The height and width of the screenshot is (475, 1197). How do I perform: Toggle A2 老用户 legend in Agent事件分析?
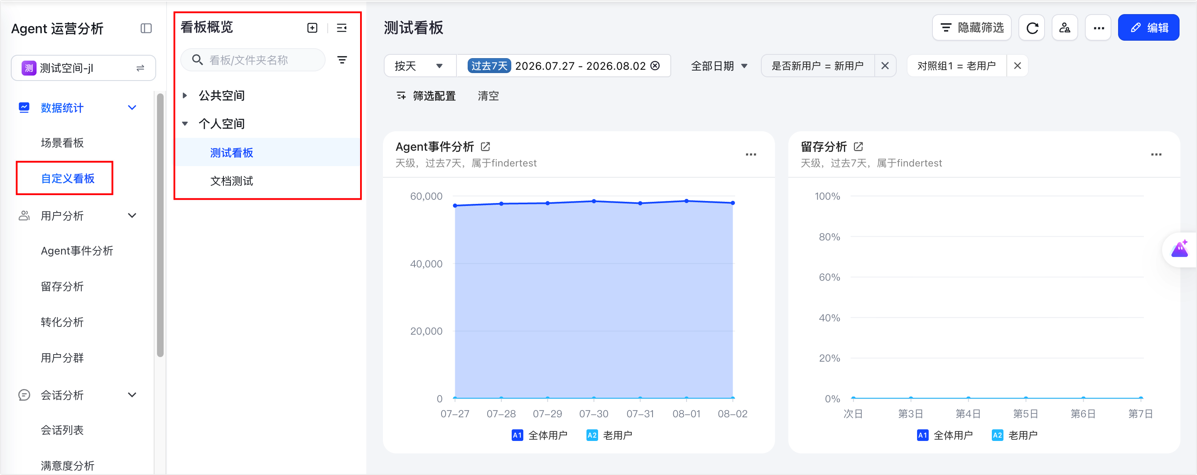pos(609,435)
